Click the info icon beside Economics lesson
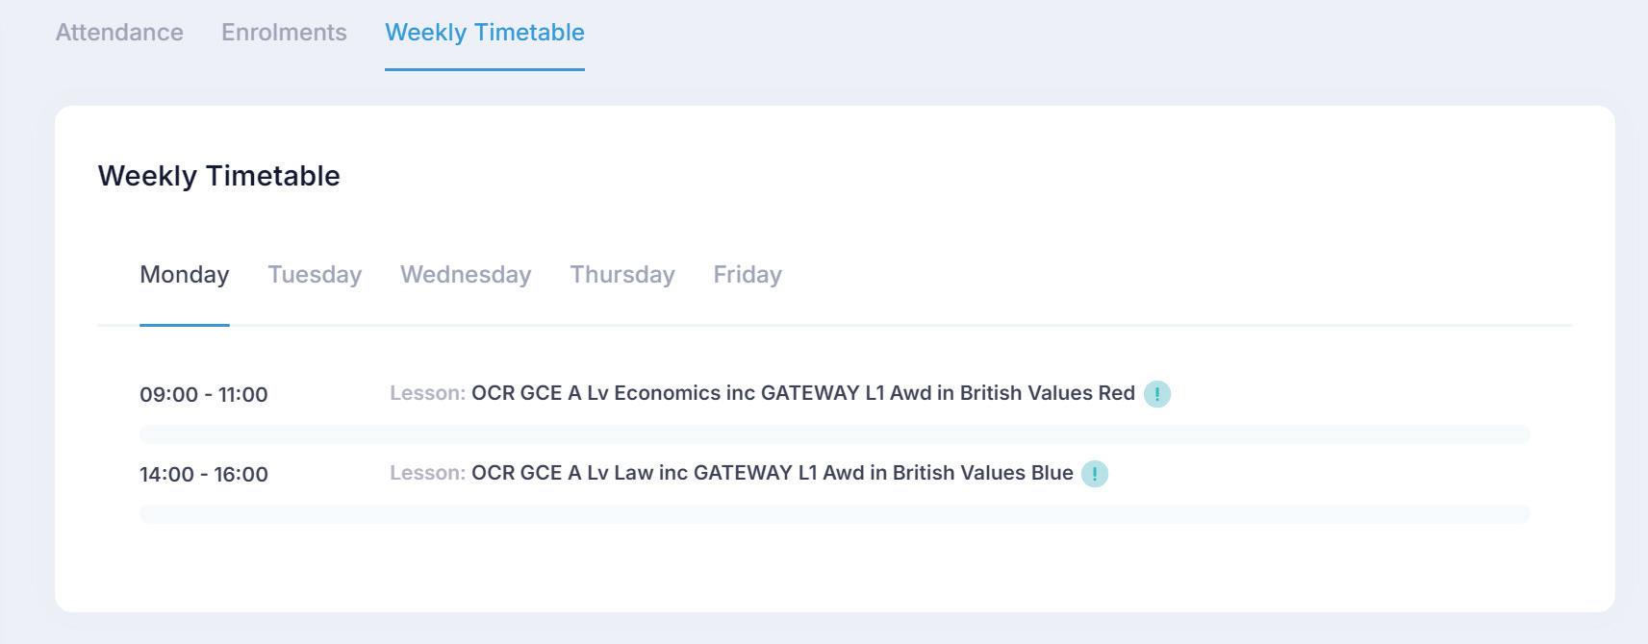Viewport: 1648px width, 644px height. (1156, 394)
